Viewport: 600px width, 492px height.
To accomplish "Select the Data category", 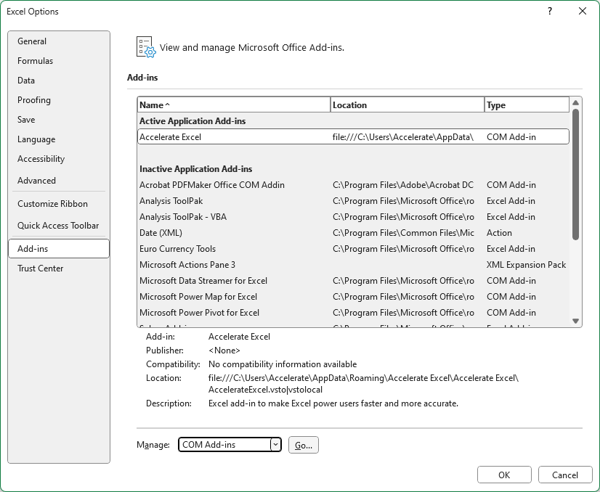I will 59,81.
